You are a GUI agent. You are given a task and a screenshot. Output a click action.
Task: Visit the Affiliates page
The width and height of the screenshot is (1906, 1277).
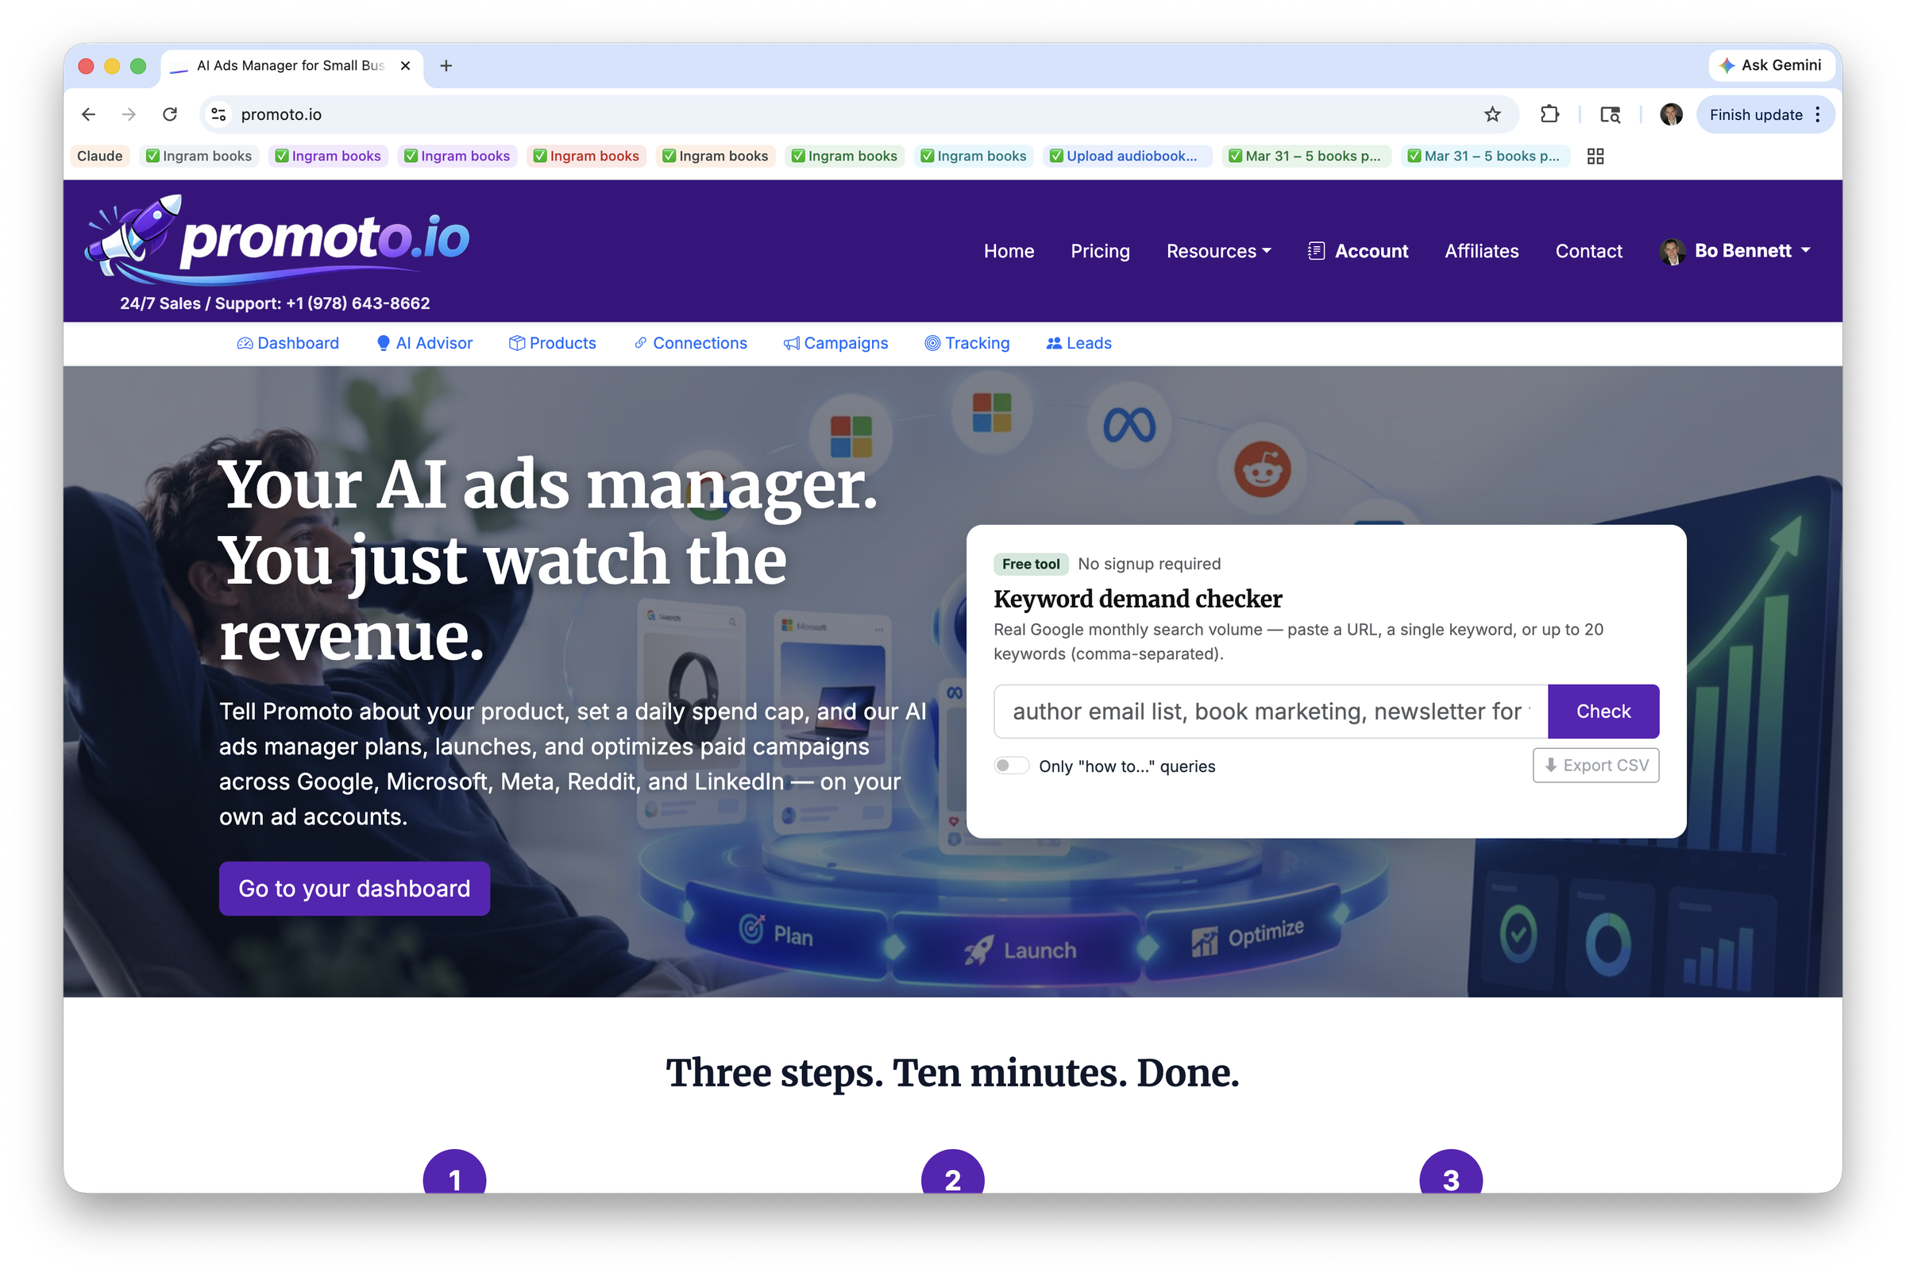(1481, 252)
